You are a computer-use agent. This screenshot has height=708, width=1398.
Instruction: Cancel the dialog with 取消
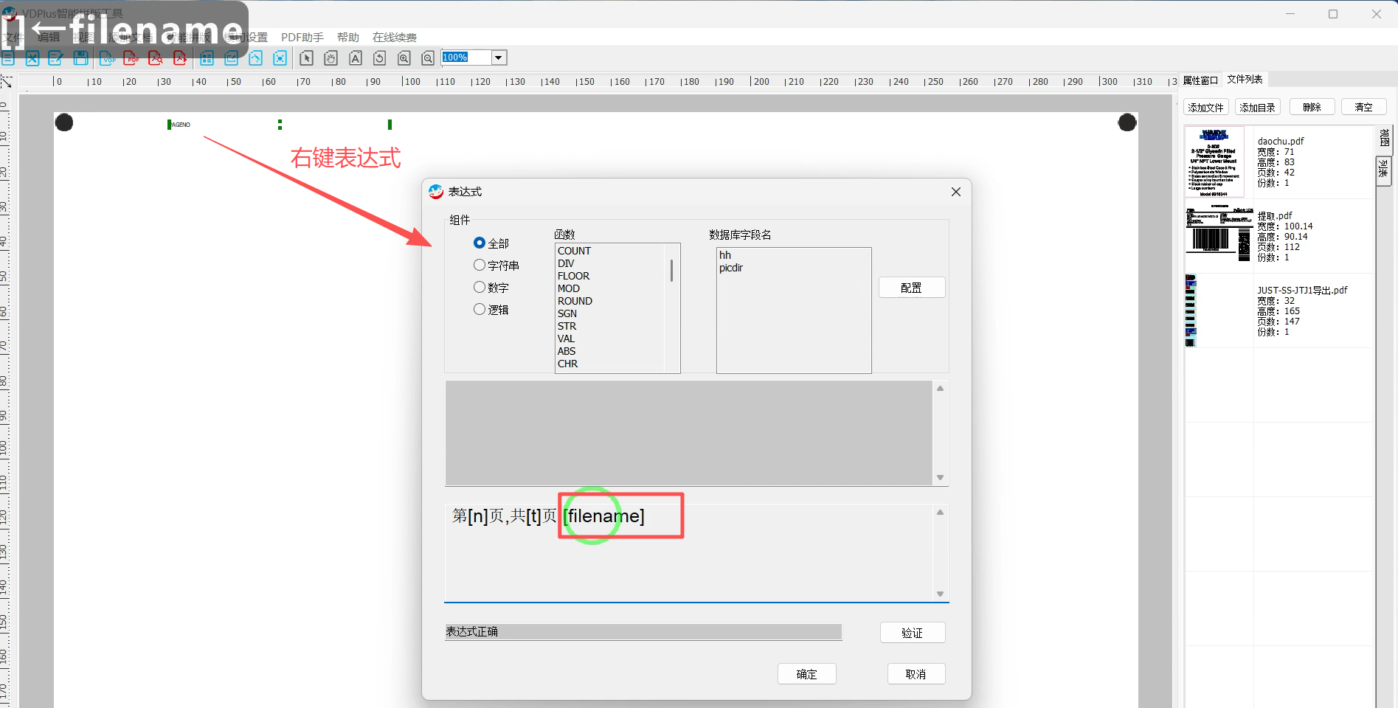coord(916,674)
